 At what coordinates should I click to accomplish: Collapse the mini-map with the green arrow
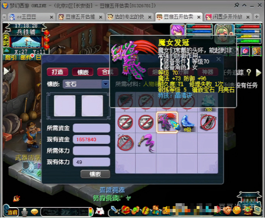(6, 50)
